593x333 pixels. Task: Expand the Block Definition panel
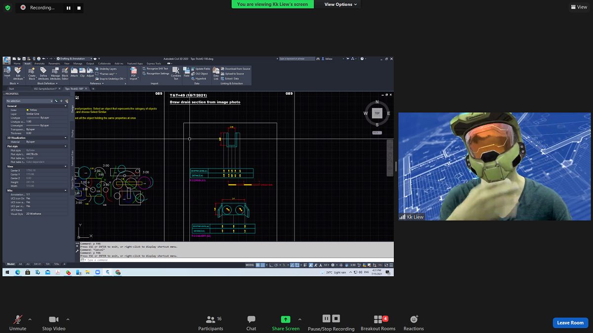click(47, 83)
